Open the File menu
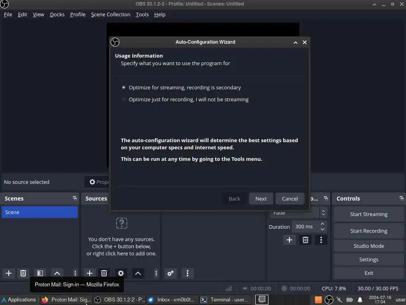This screenshot has height=305, width=406. point(8,15)
